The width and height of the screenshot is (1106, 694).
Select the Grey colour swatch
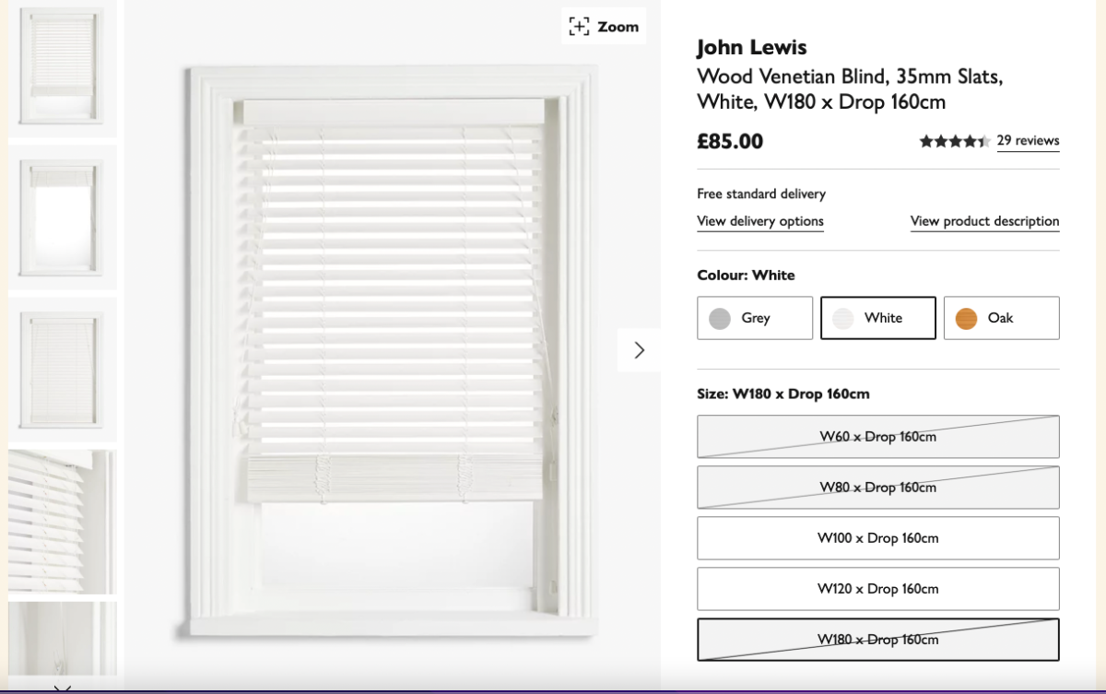click(755, 318)
